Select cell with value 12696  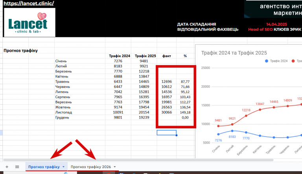point(167,81)
